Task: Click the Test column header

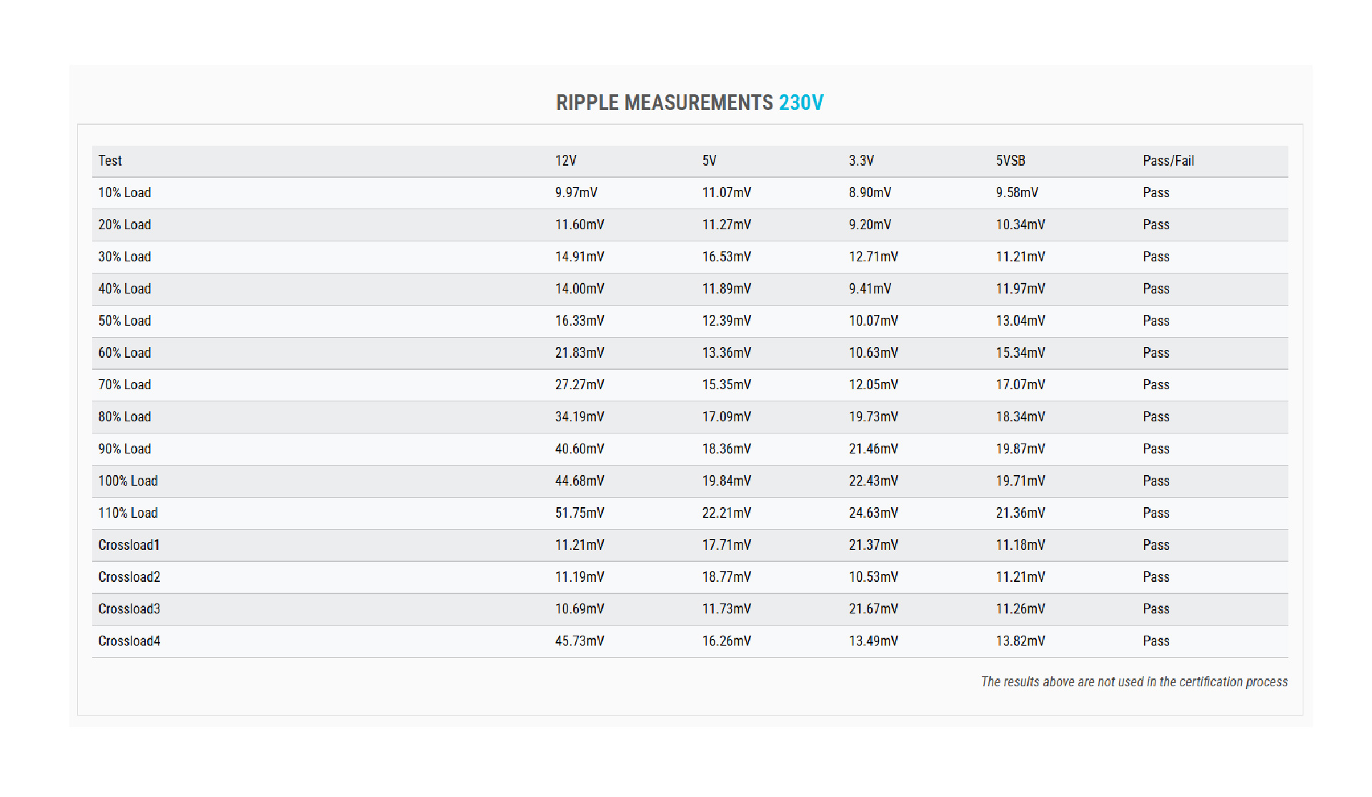Action: (110, 161)
